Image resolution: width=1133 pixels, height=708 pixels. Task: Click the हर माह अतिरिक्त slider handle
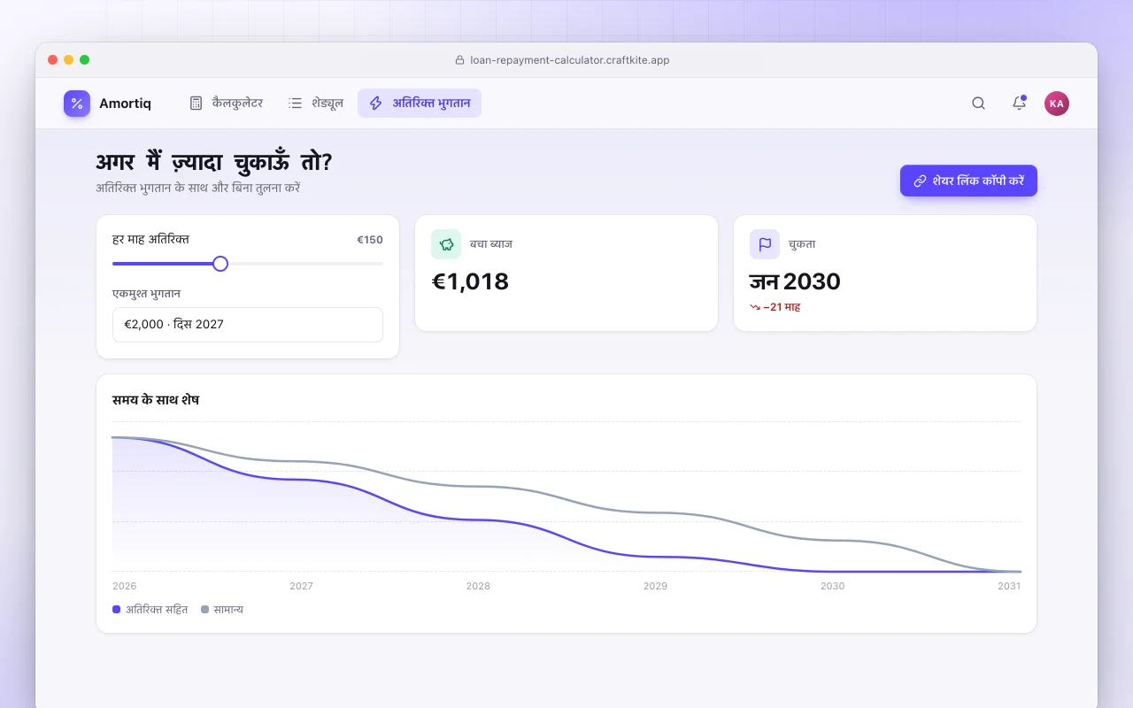(x=220, y=264)
